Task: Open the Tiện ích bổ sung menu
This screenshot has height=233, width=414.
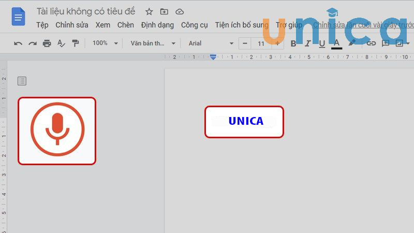Action: tap(242, 25)
